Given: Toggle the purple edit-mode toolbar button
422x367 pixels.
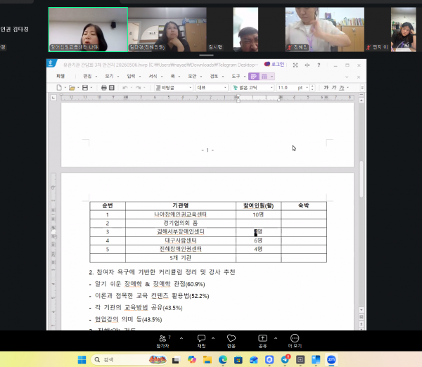Looking at the screenshot, I should pos(253,77).
